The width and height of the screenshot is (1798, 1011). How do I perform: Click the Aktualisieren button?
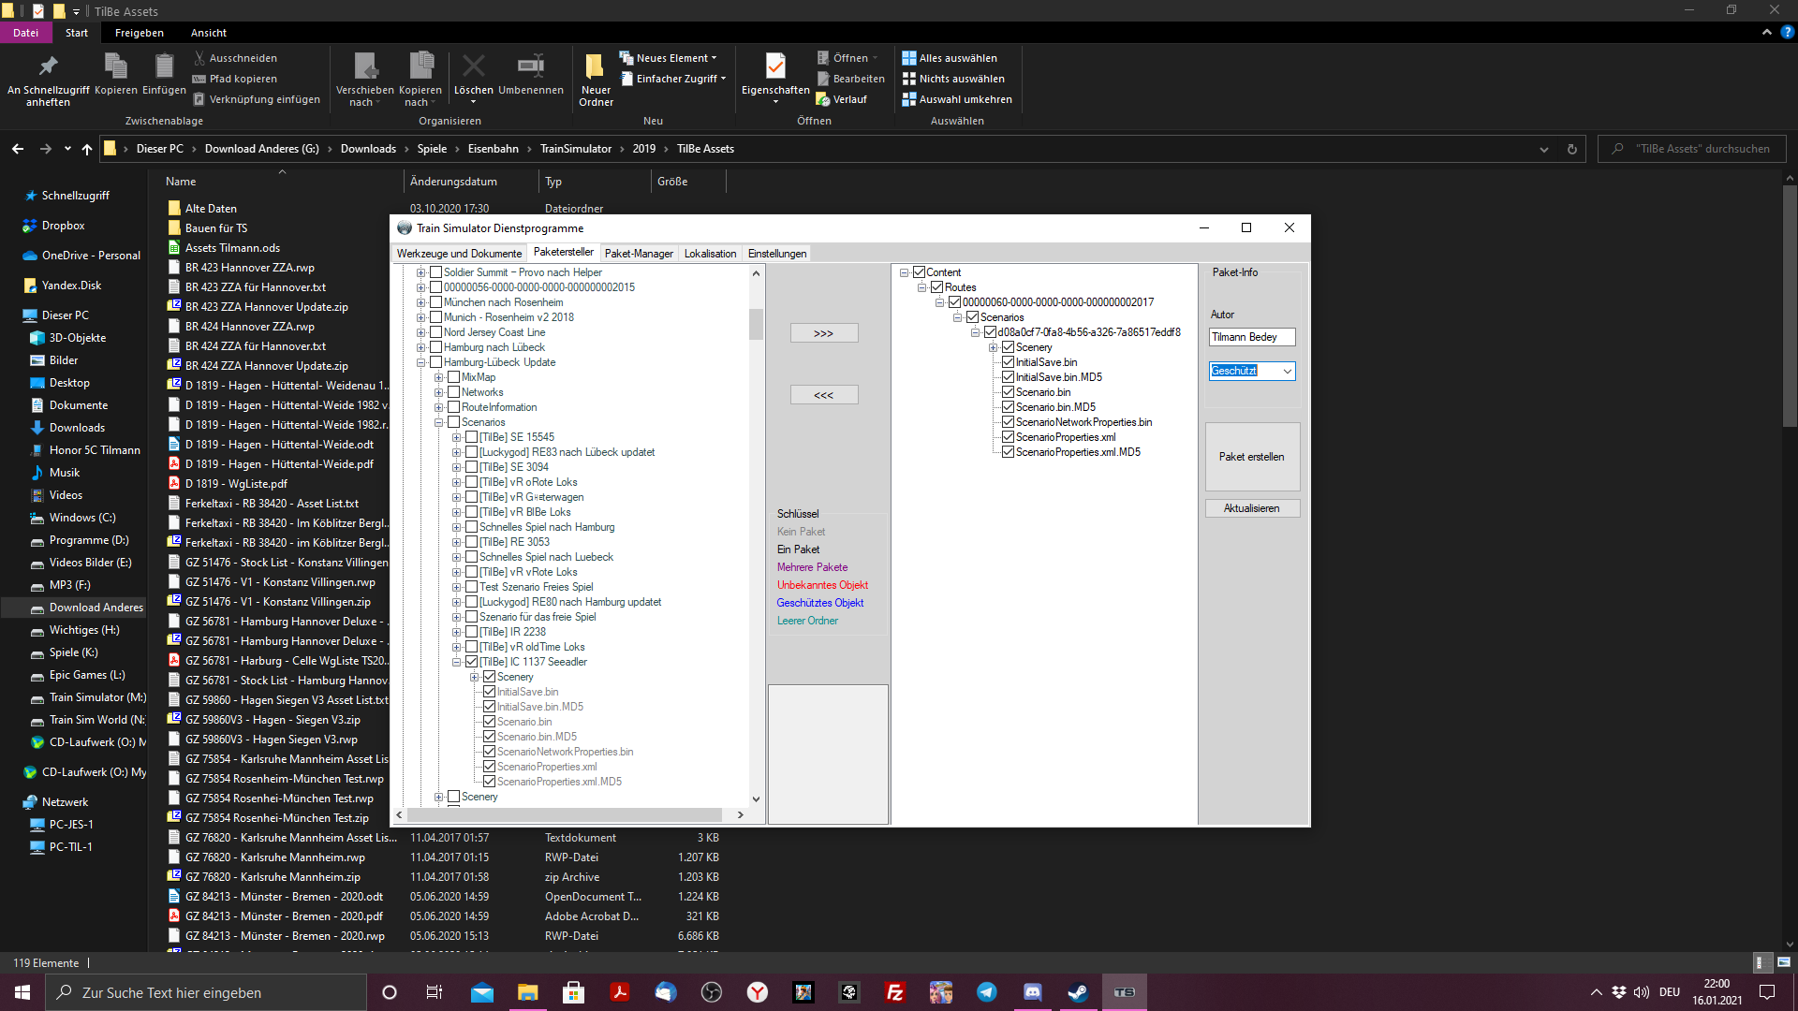1251,508
